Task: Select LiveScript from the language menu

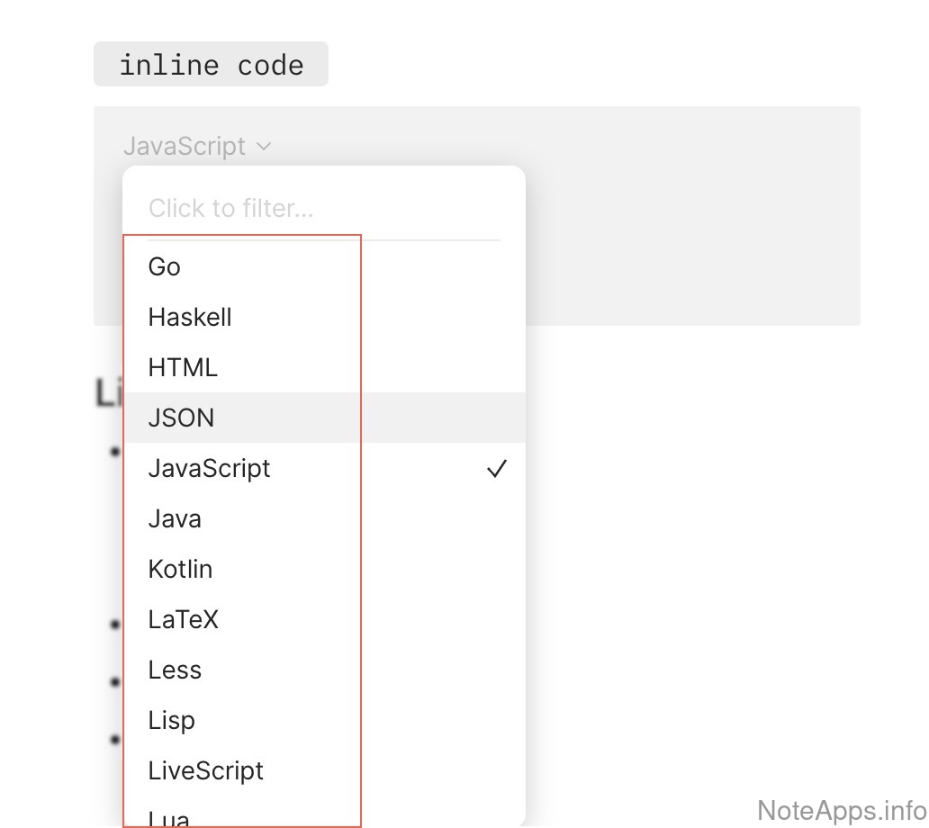Action: 205,770
